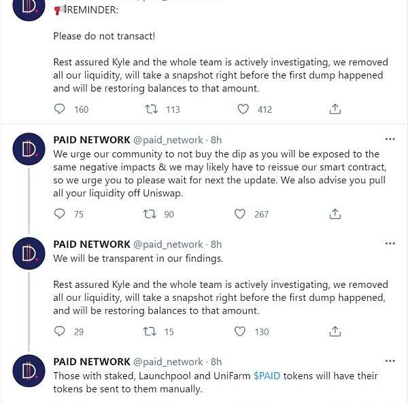Share the 'transparent in our findings' tweet
The image size is (408, 404).
[x=335, y=331]
